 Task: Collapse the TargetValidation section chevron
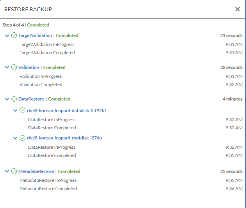point(7,36)
